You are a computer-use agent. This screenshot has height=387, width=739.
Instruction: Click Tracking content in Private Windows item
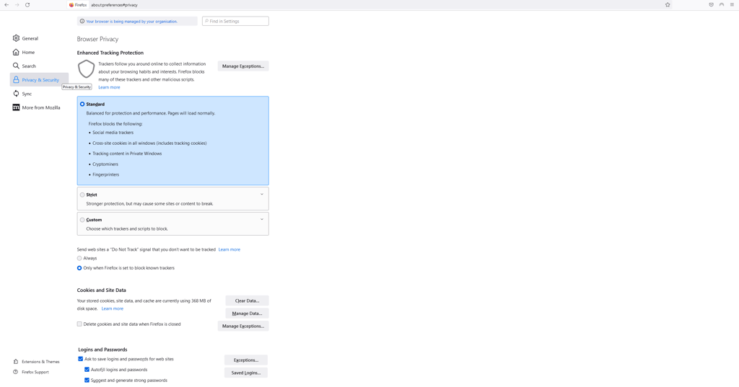point(127,154)
